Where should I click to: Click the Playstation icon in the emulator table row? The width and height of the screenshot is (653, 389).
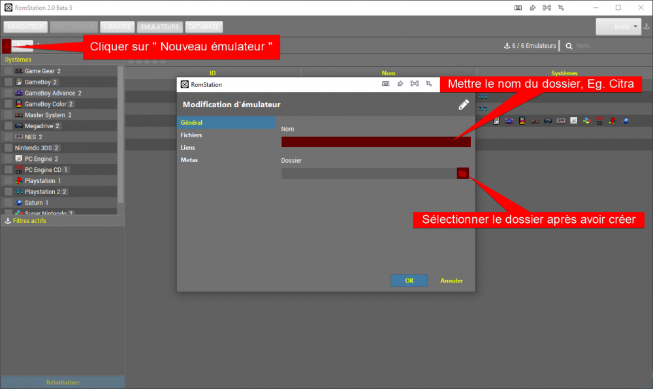[613, 121]
